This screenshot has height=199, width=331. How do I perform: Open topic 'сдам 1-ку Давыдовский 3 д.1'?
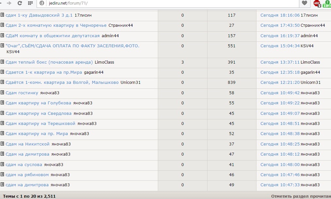pos(39,15)
